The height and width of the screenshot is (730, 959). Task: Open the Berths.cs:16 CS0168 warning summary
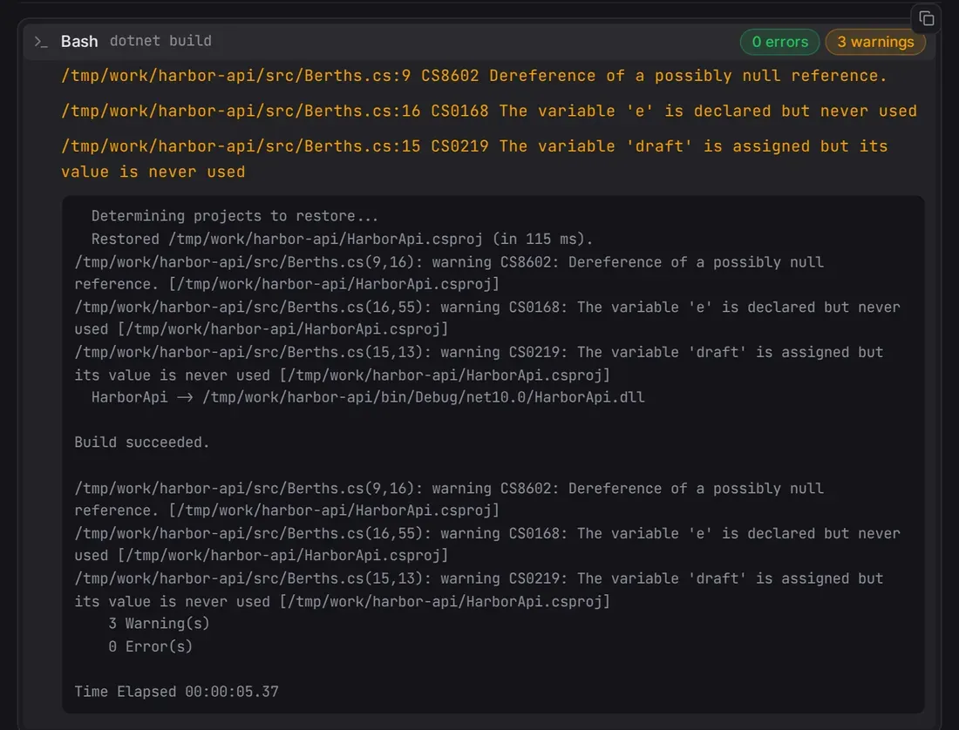click(x=489, y=112)
